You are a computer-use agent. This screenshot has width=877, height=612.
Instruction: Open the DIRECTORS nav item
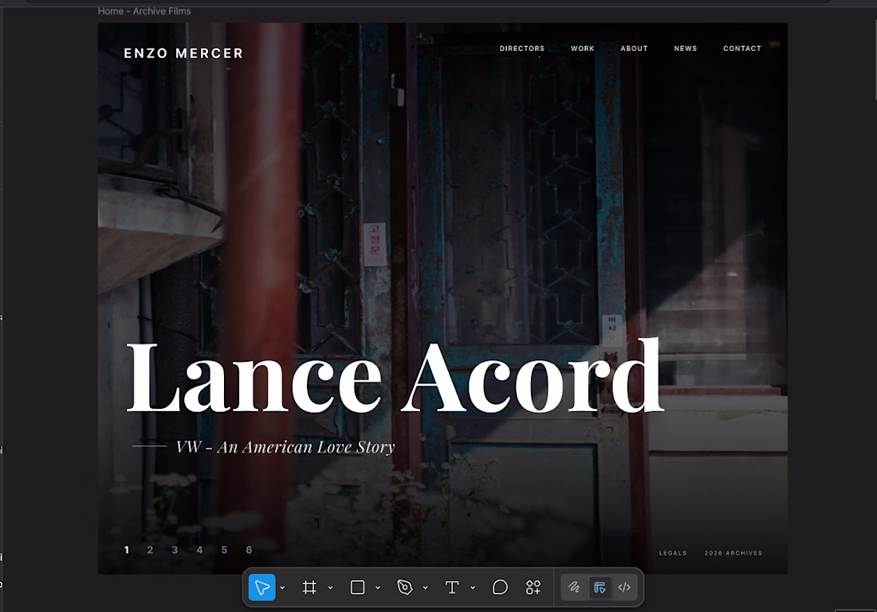coord(522,49)
